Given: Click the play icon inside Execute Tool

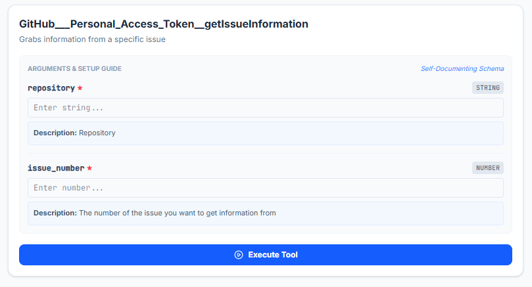Looking at the screenshot, I should [239, 255].
